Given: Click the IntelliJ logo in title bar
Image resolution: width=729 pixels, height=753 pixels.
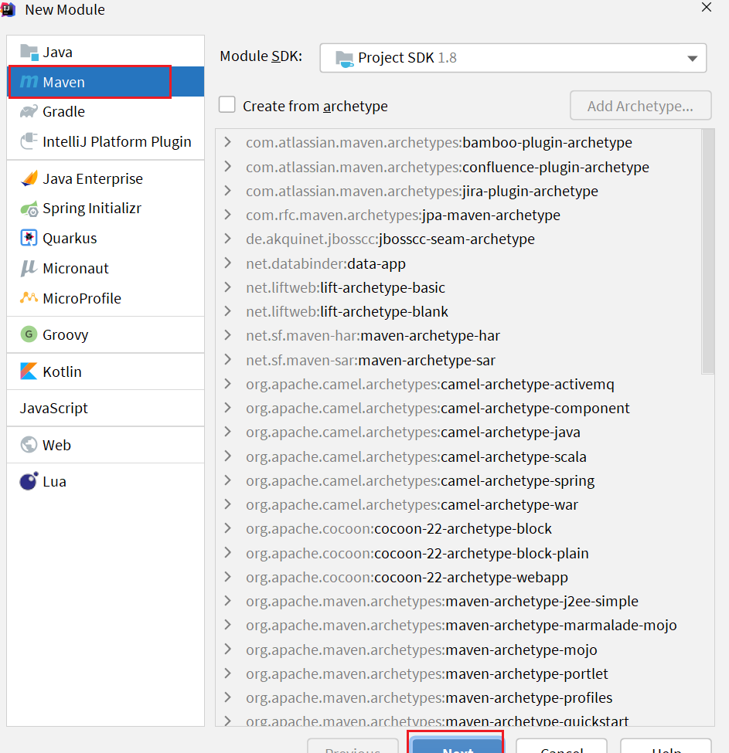Looking at the screenshot, I should [8, 9].
